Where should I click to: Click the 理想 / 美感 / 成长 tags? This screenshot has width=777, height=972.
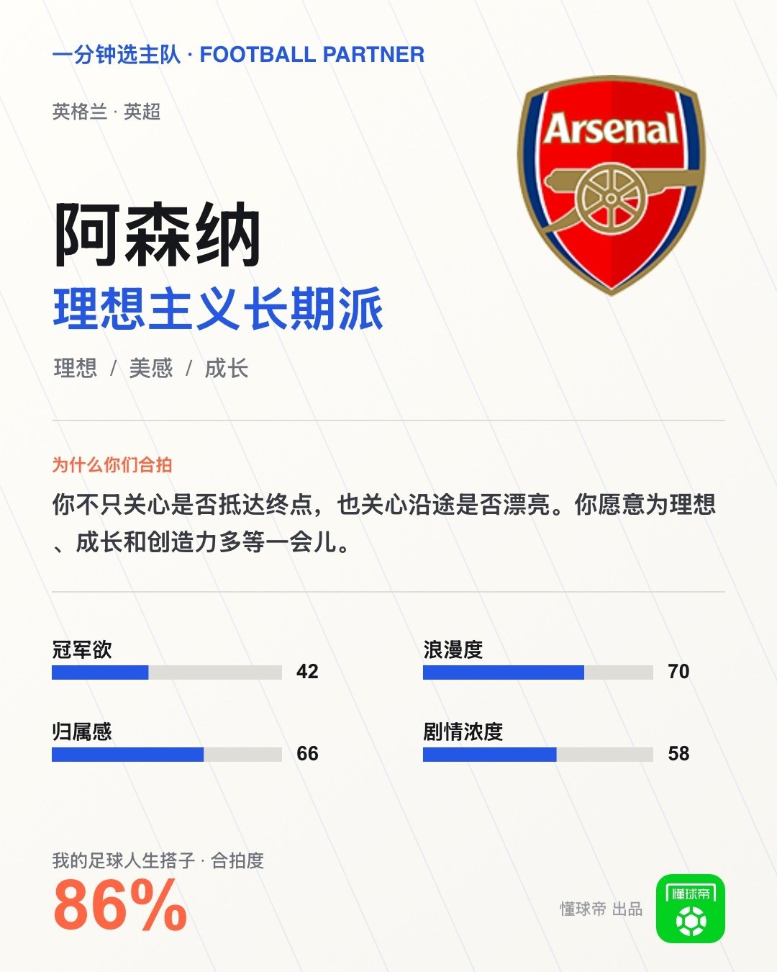click(151, 369)
